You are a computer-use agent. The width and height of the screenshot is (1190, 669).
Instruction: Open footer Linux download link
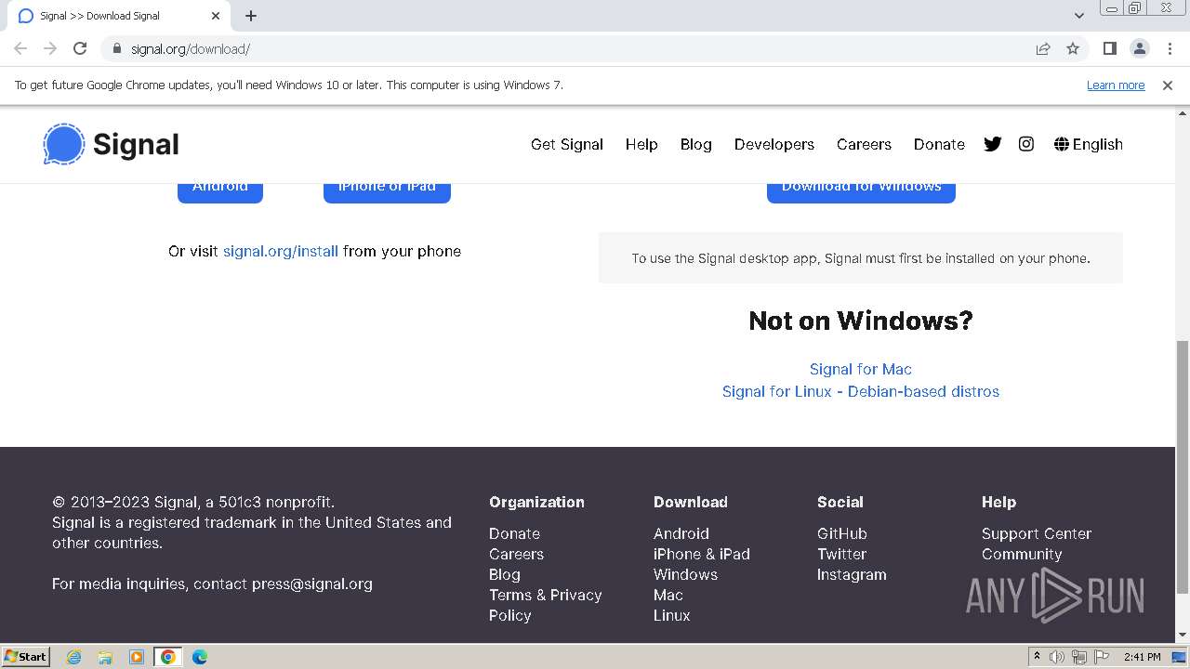(x=672, y=615)
